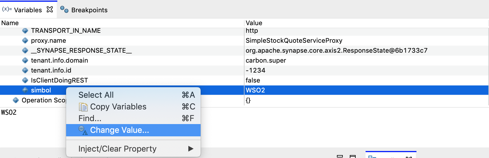Click the diamond icon beside Operation Scope
Screen dimensions: 489x158
click(16, 100)
